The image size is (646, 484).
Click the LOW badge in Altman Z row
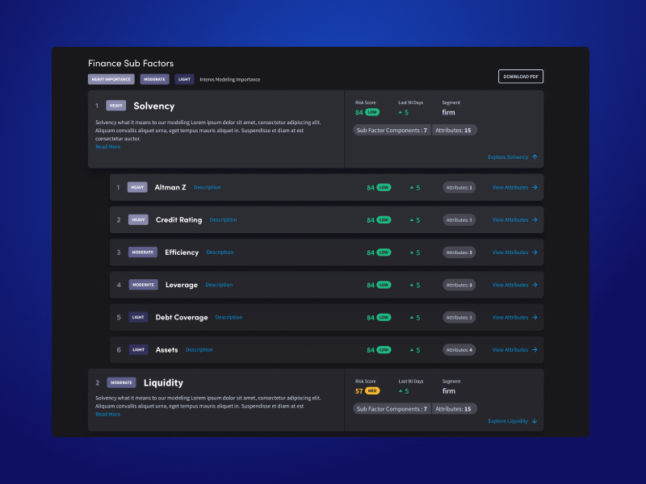tap(384, 187)
